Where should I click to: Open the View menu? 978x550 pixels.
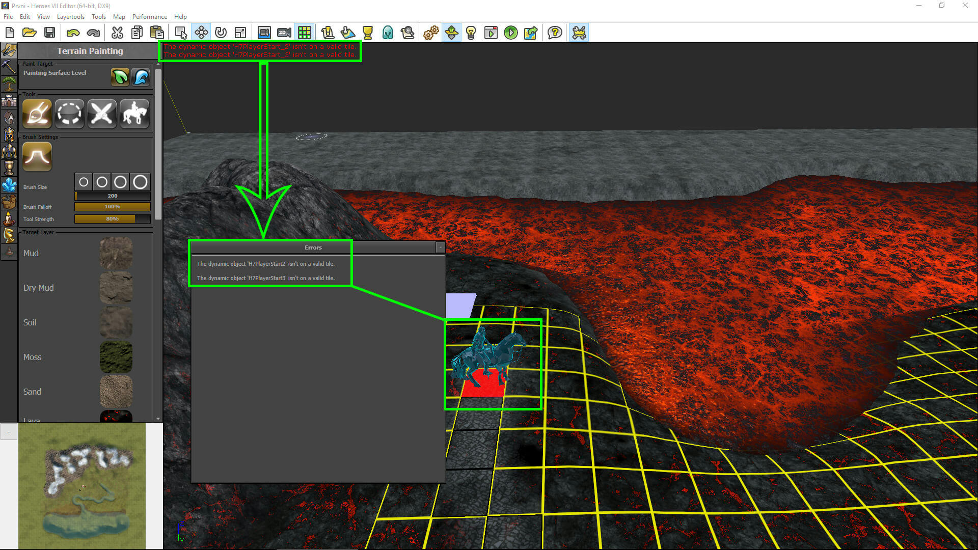(44, 17)
